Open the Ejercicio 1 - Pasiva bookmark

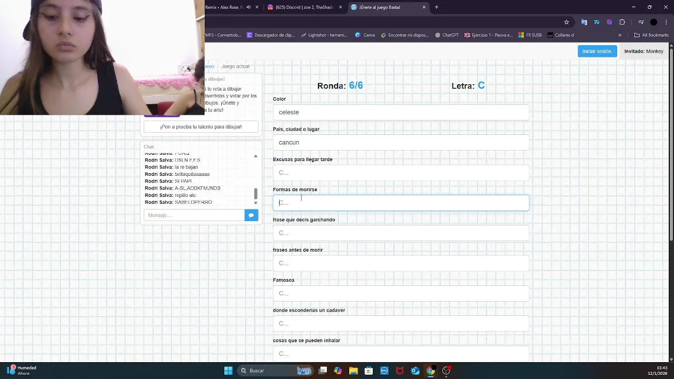coord(488,35)
